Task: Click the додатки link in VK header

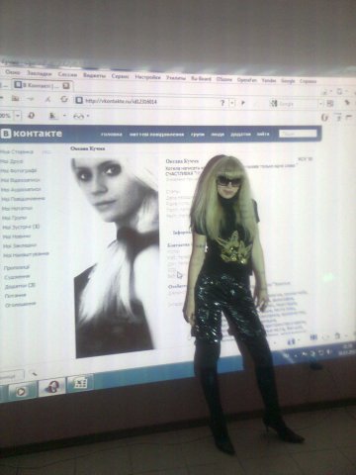Action: coord(240,135)
